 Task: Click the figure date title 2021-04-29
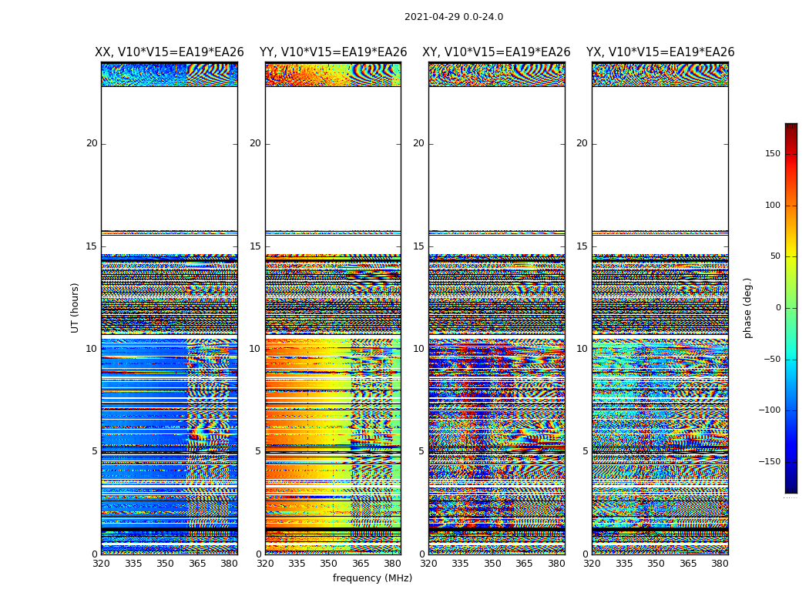click(453, 17)
